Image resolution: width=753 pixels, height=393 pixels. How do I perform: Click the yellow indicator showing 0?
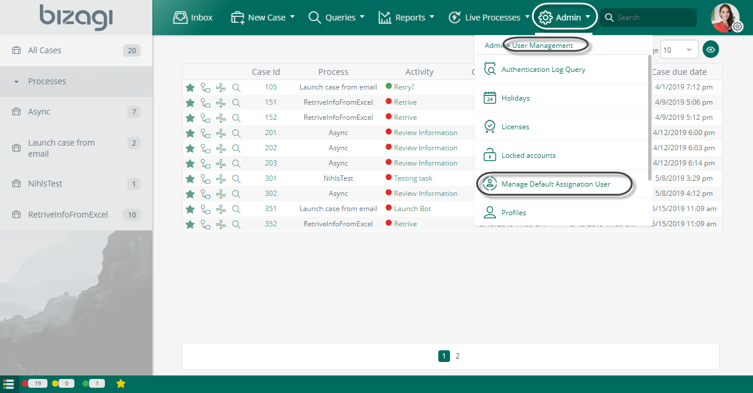click(64, 384)
